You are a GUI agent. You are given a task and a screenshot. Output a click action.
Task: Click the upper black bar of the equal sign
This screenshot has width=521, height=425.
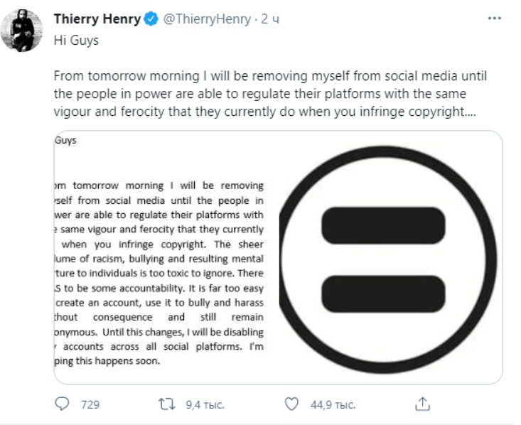(x=383, y=225)
